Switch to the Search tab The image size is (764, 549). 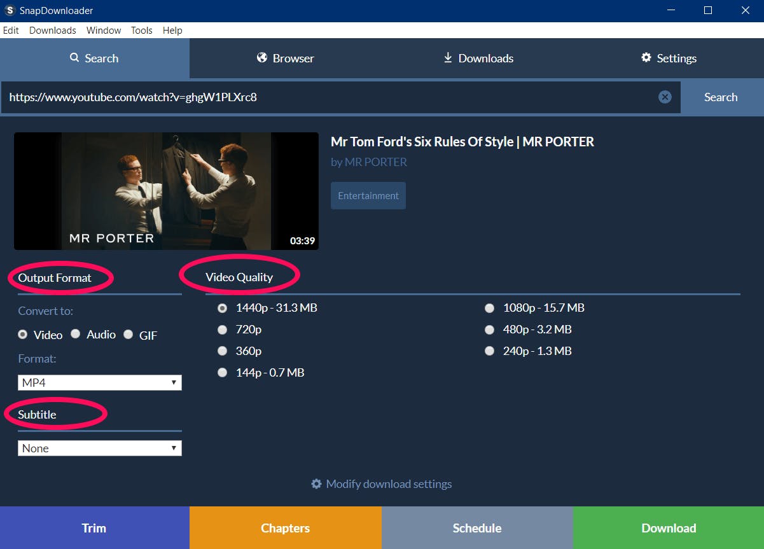pyautogui.click(x=95, y=58)
